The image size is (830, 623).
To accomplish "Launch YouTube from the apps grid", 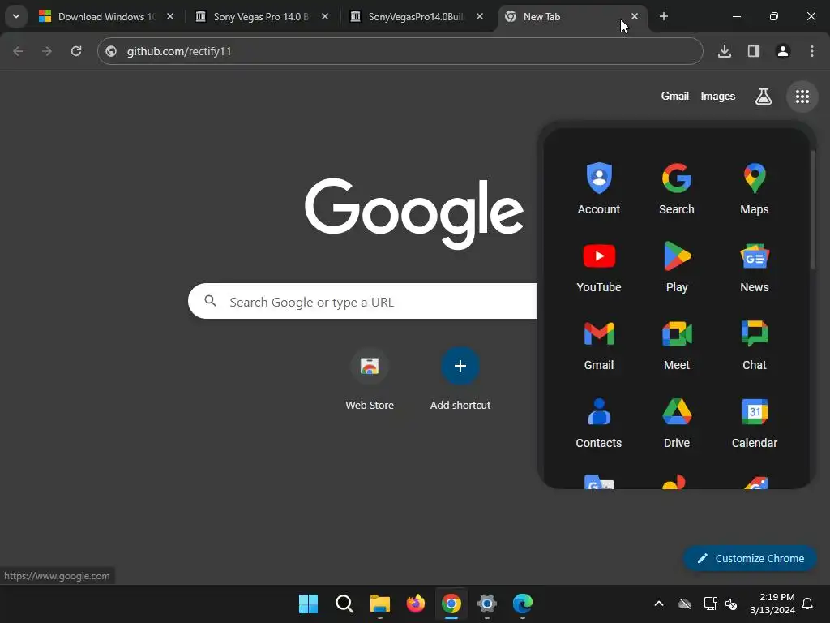I will 599,265.
